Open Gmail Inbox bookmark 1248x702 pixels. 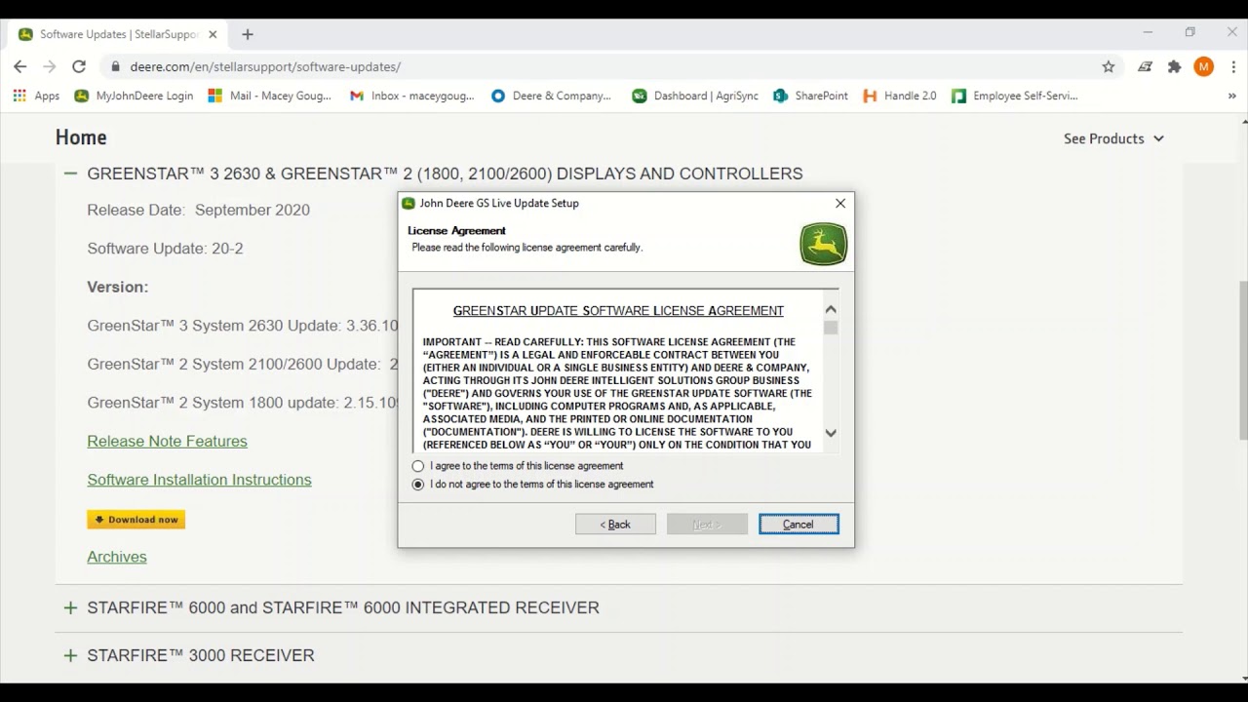pos(411,96)
